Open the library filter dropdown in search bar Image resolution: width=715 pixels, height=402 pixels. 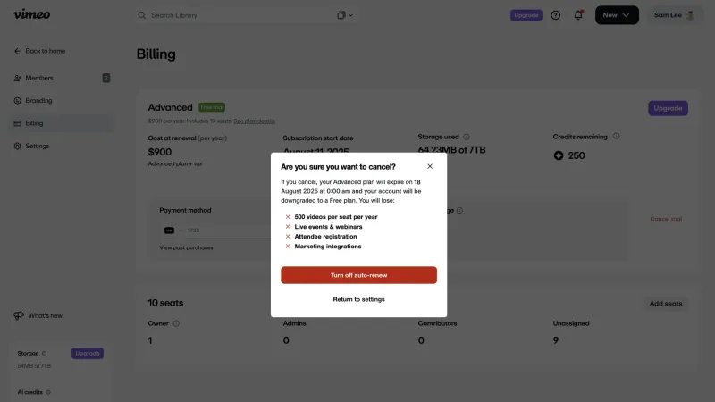[345, 15]
